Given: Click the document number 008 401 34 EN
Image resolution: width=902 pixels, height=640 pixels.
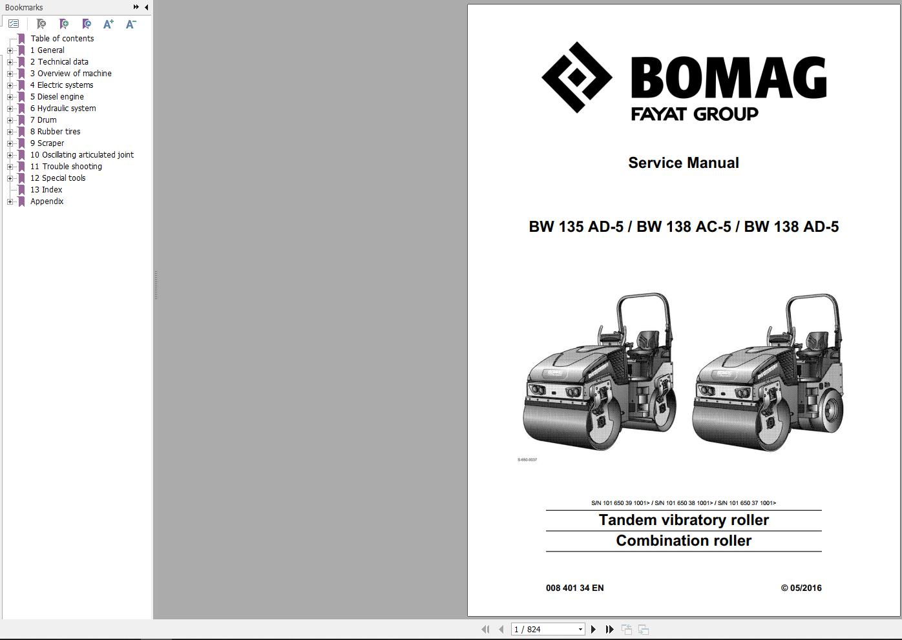Looking at the screenshot, I should pos(575,588).
